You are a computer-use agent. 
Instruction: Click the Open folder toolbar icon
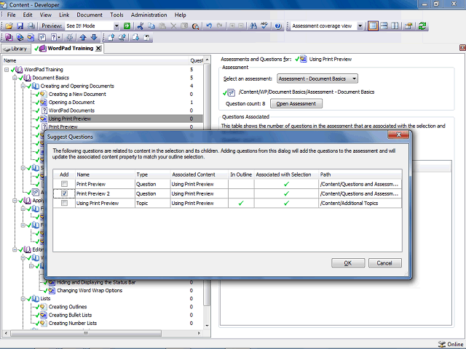click(9, 26)
